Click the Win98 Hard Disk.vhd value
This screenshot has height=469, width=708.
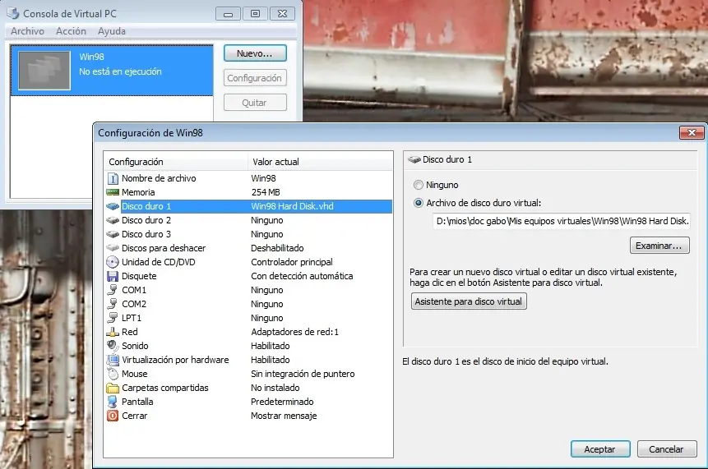(292, 206)
